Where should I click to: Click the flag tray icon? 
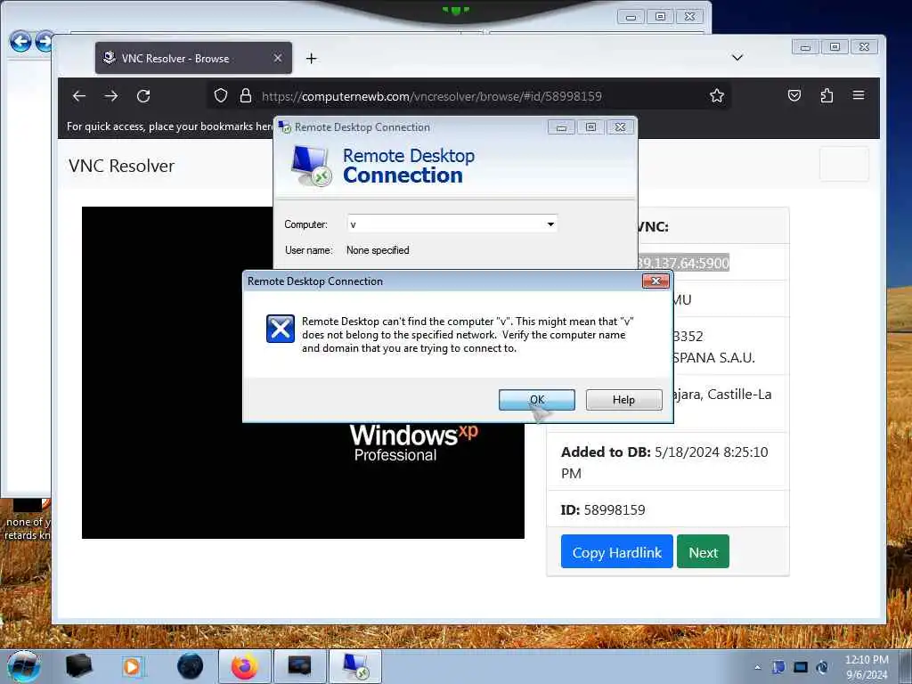778,667
